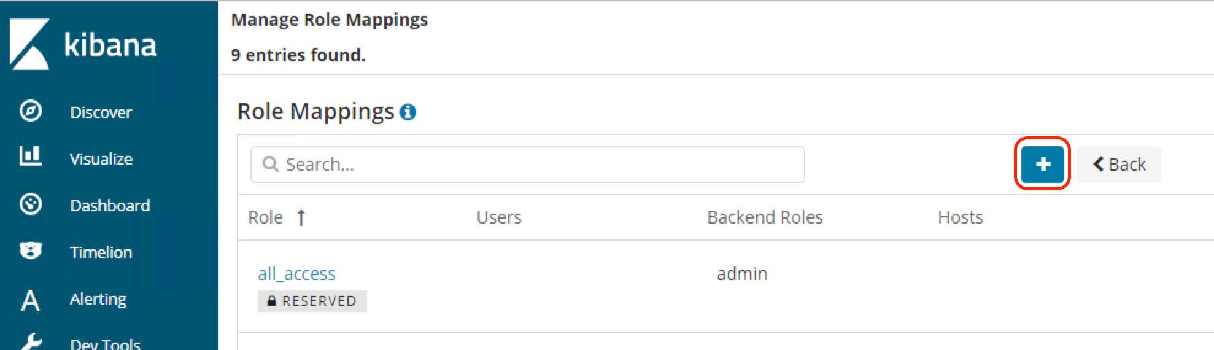
Task: Click the Dashboard gauge icon
Action: 30,204
